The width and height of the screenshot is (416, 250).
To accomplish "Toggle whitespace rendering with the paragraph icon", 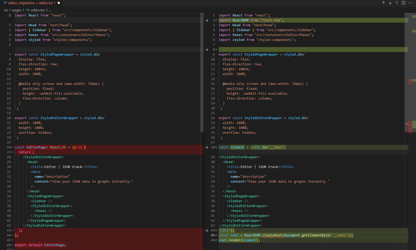I will (x=396, y=3).
